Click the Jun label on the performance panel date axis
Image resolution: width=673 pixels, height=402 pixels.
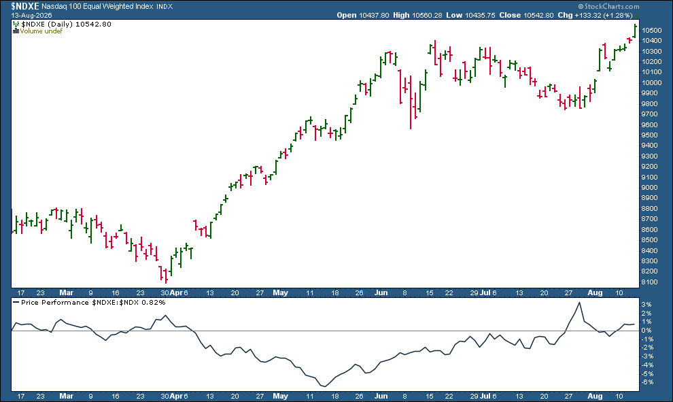point(381,396)
